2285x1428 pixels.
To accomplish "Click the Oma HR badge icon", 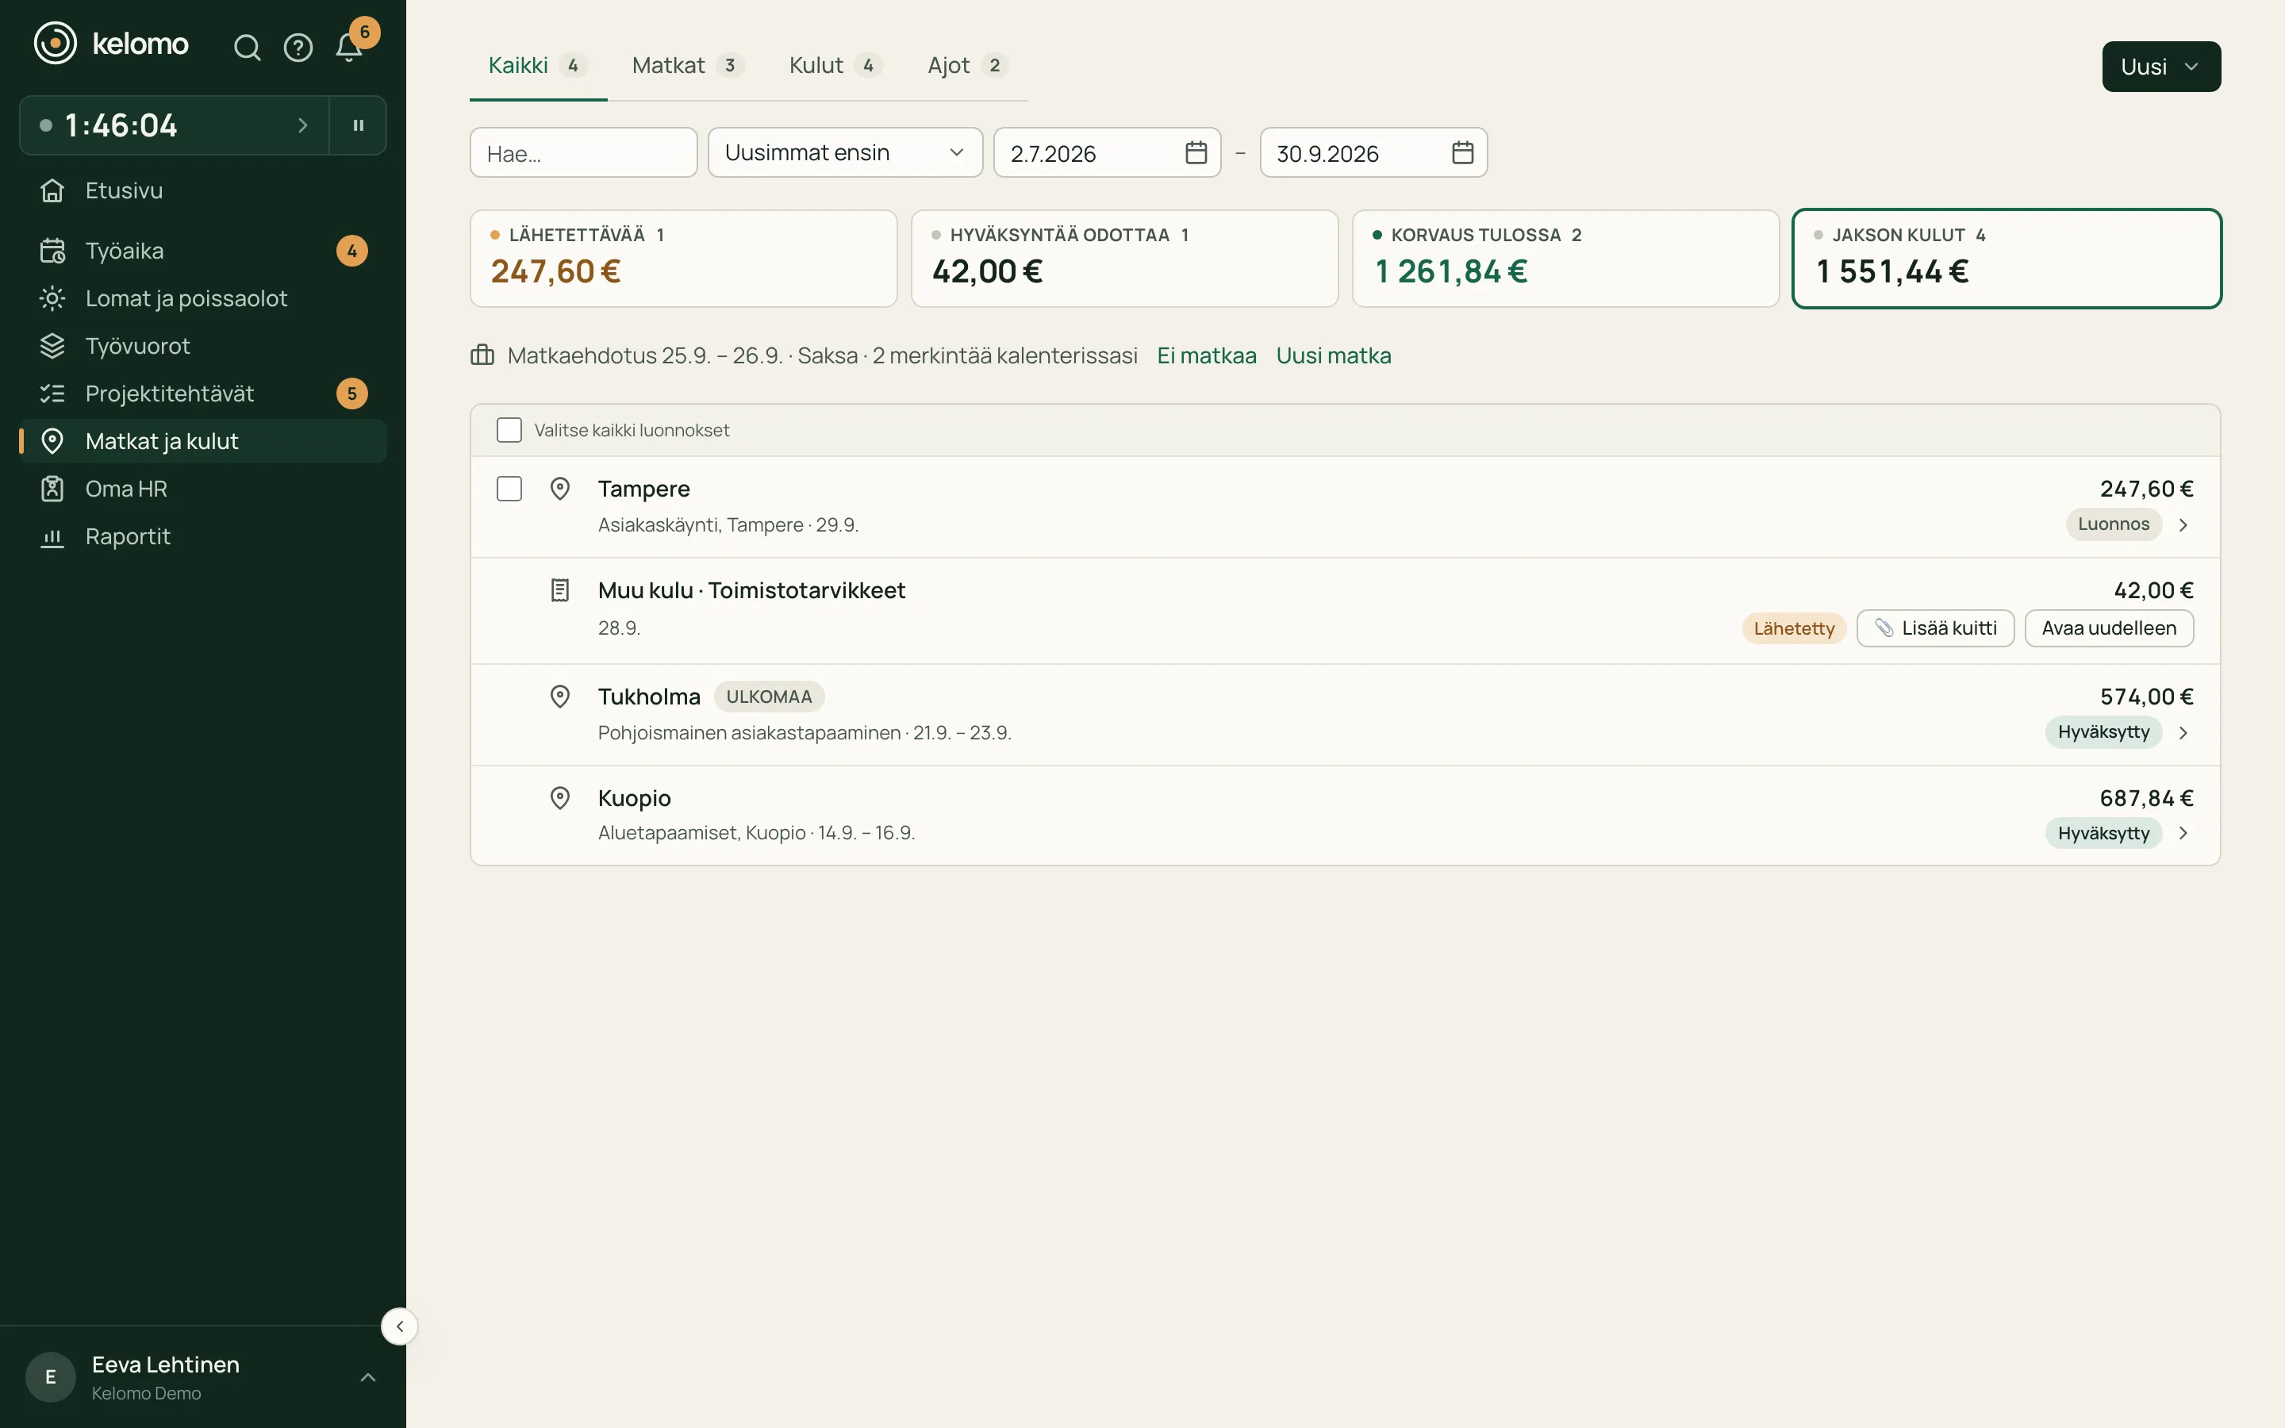I will point(53,488).
